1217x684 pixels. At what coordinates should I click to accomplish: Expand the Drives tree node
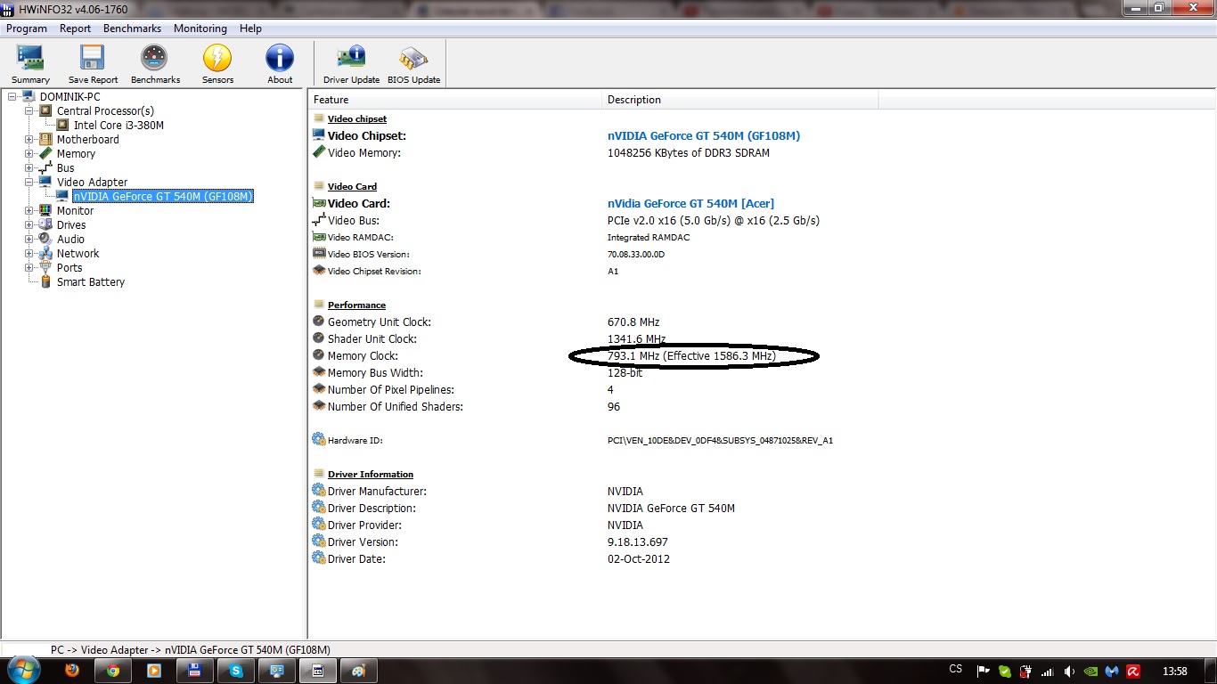point(29,224)
